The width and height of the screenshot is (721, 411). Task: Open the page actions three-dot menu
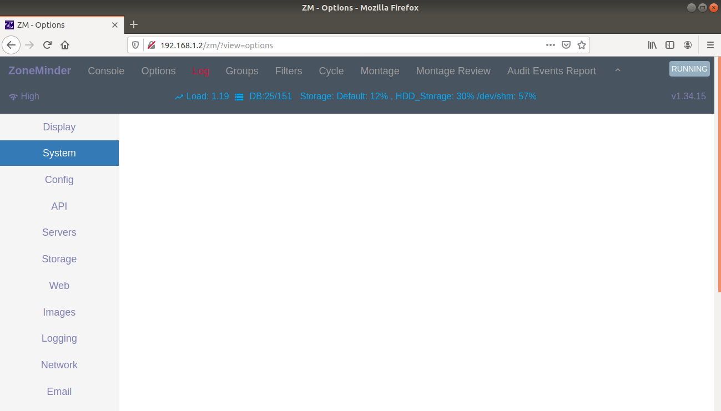tap(551, 45)
